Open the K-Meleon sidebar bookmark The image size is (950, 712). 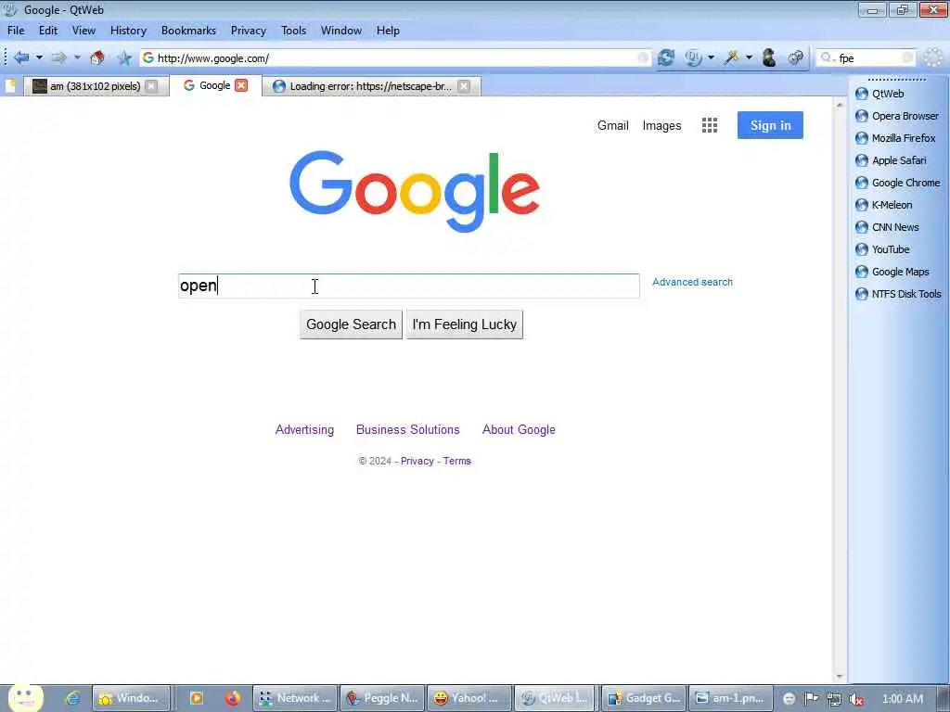883,205
